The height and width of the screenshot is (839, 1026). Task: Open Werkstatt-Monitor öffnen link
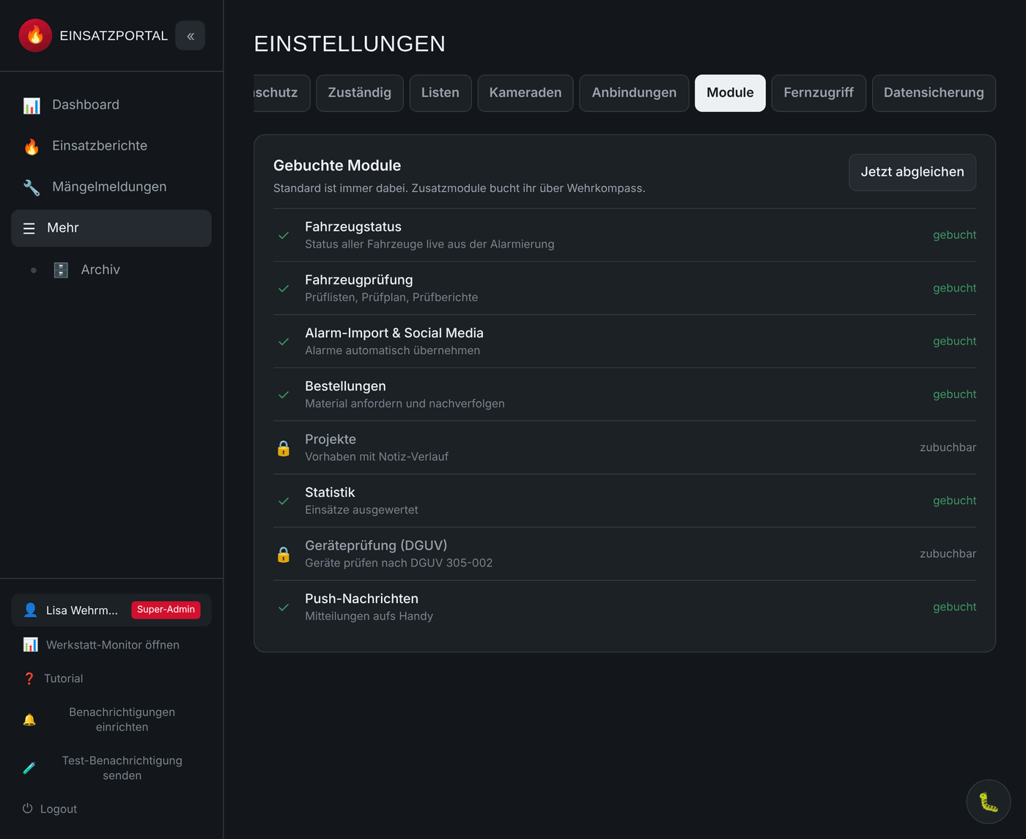pos(111,645)
